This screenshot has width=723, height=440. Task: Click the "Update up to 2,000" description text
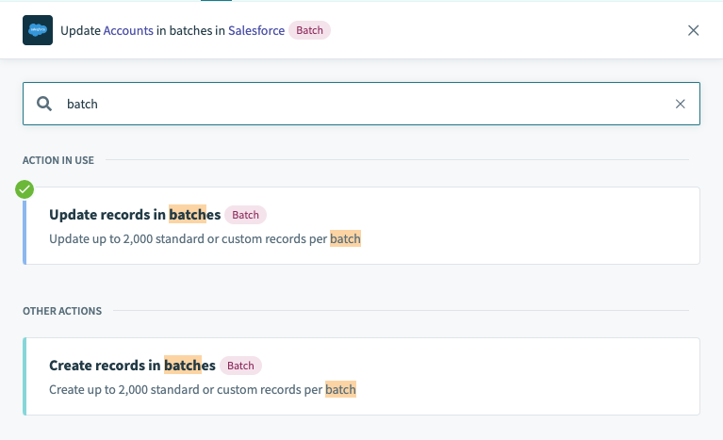pos(189,239)
